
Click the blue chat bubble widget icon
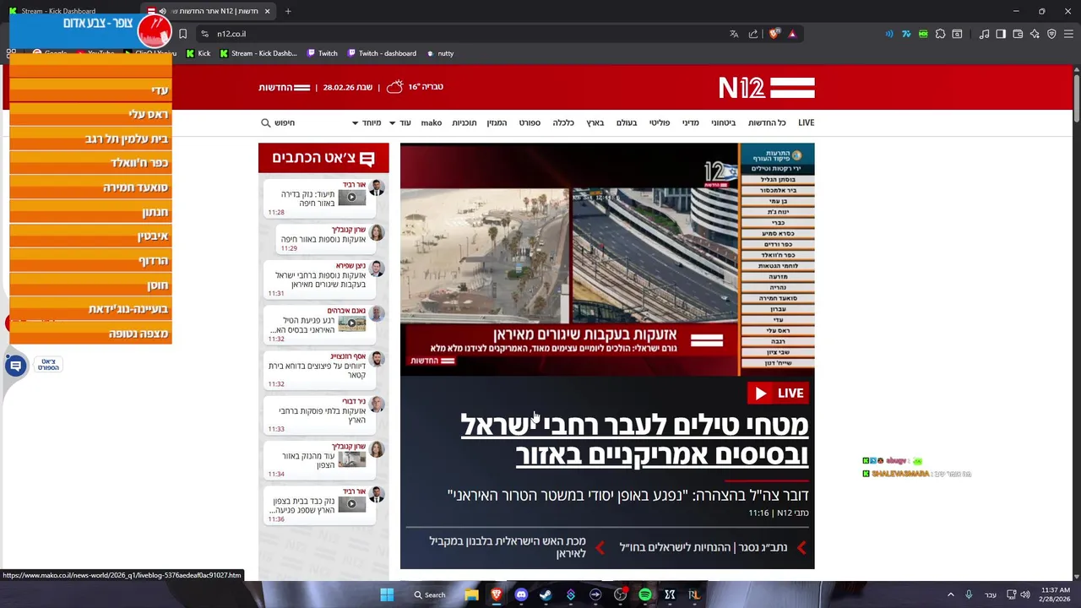(x=15, y=365)
